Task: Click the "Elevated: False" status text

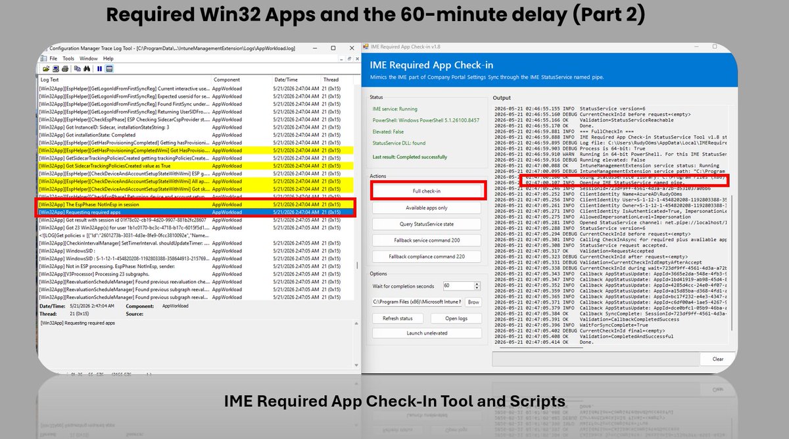Action: [x=389, y=133]
